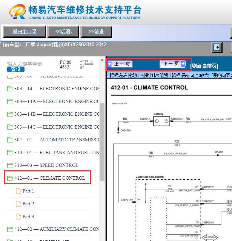
Task: Click folder icon beside 303—14 entry
Action: point(10,89)
